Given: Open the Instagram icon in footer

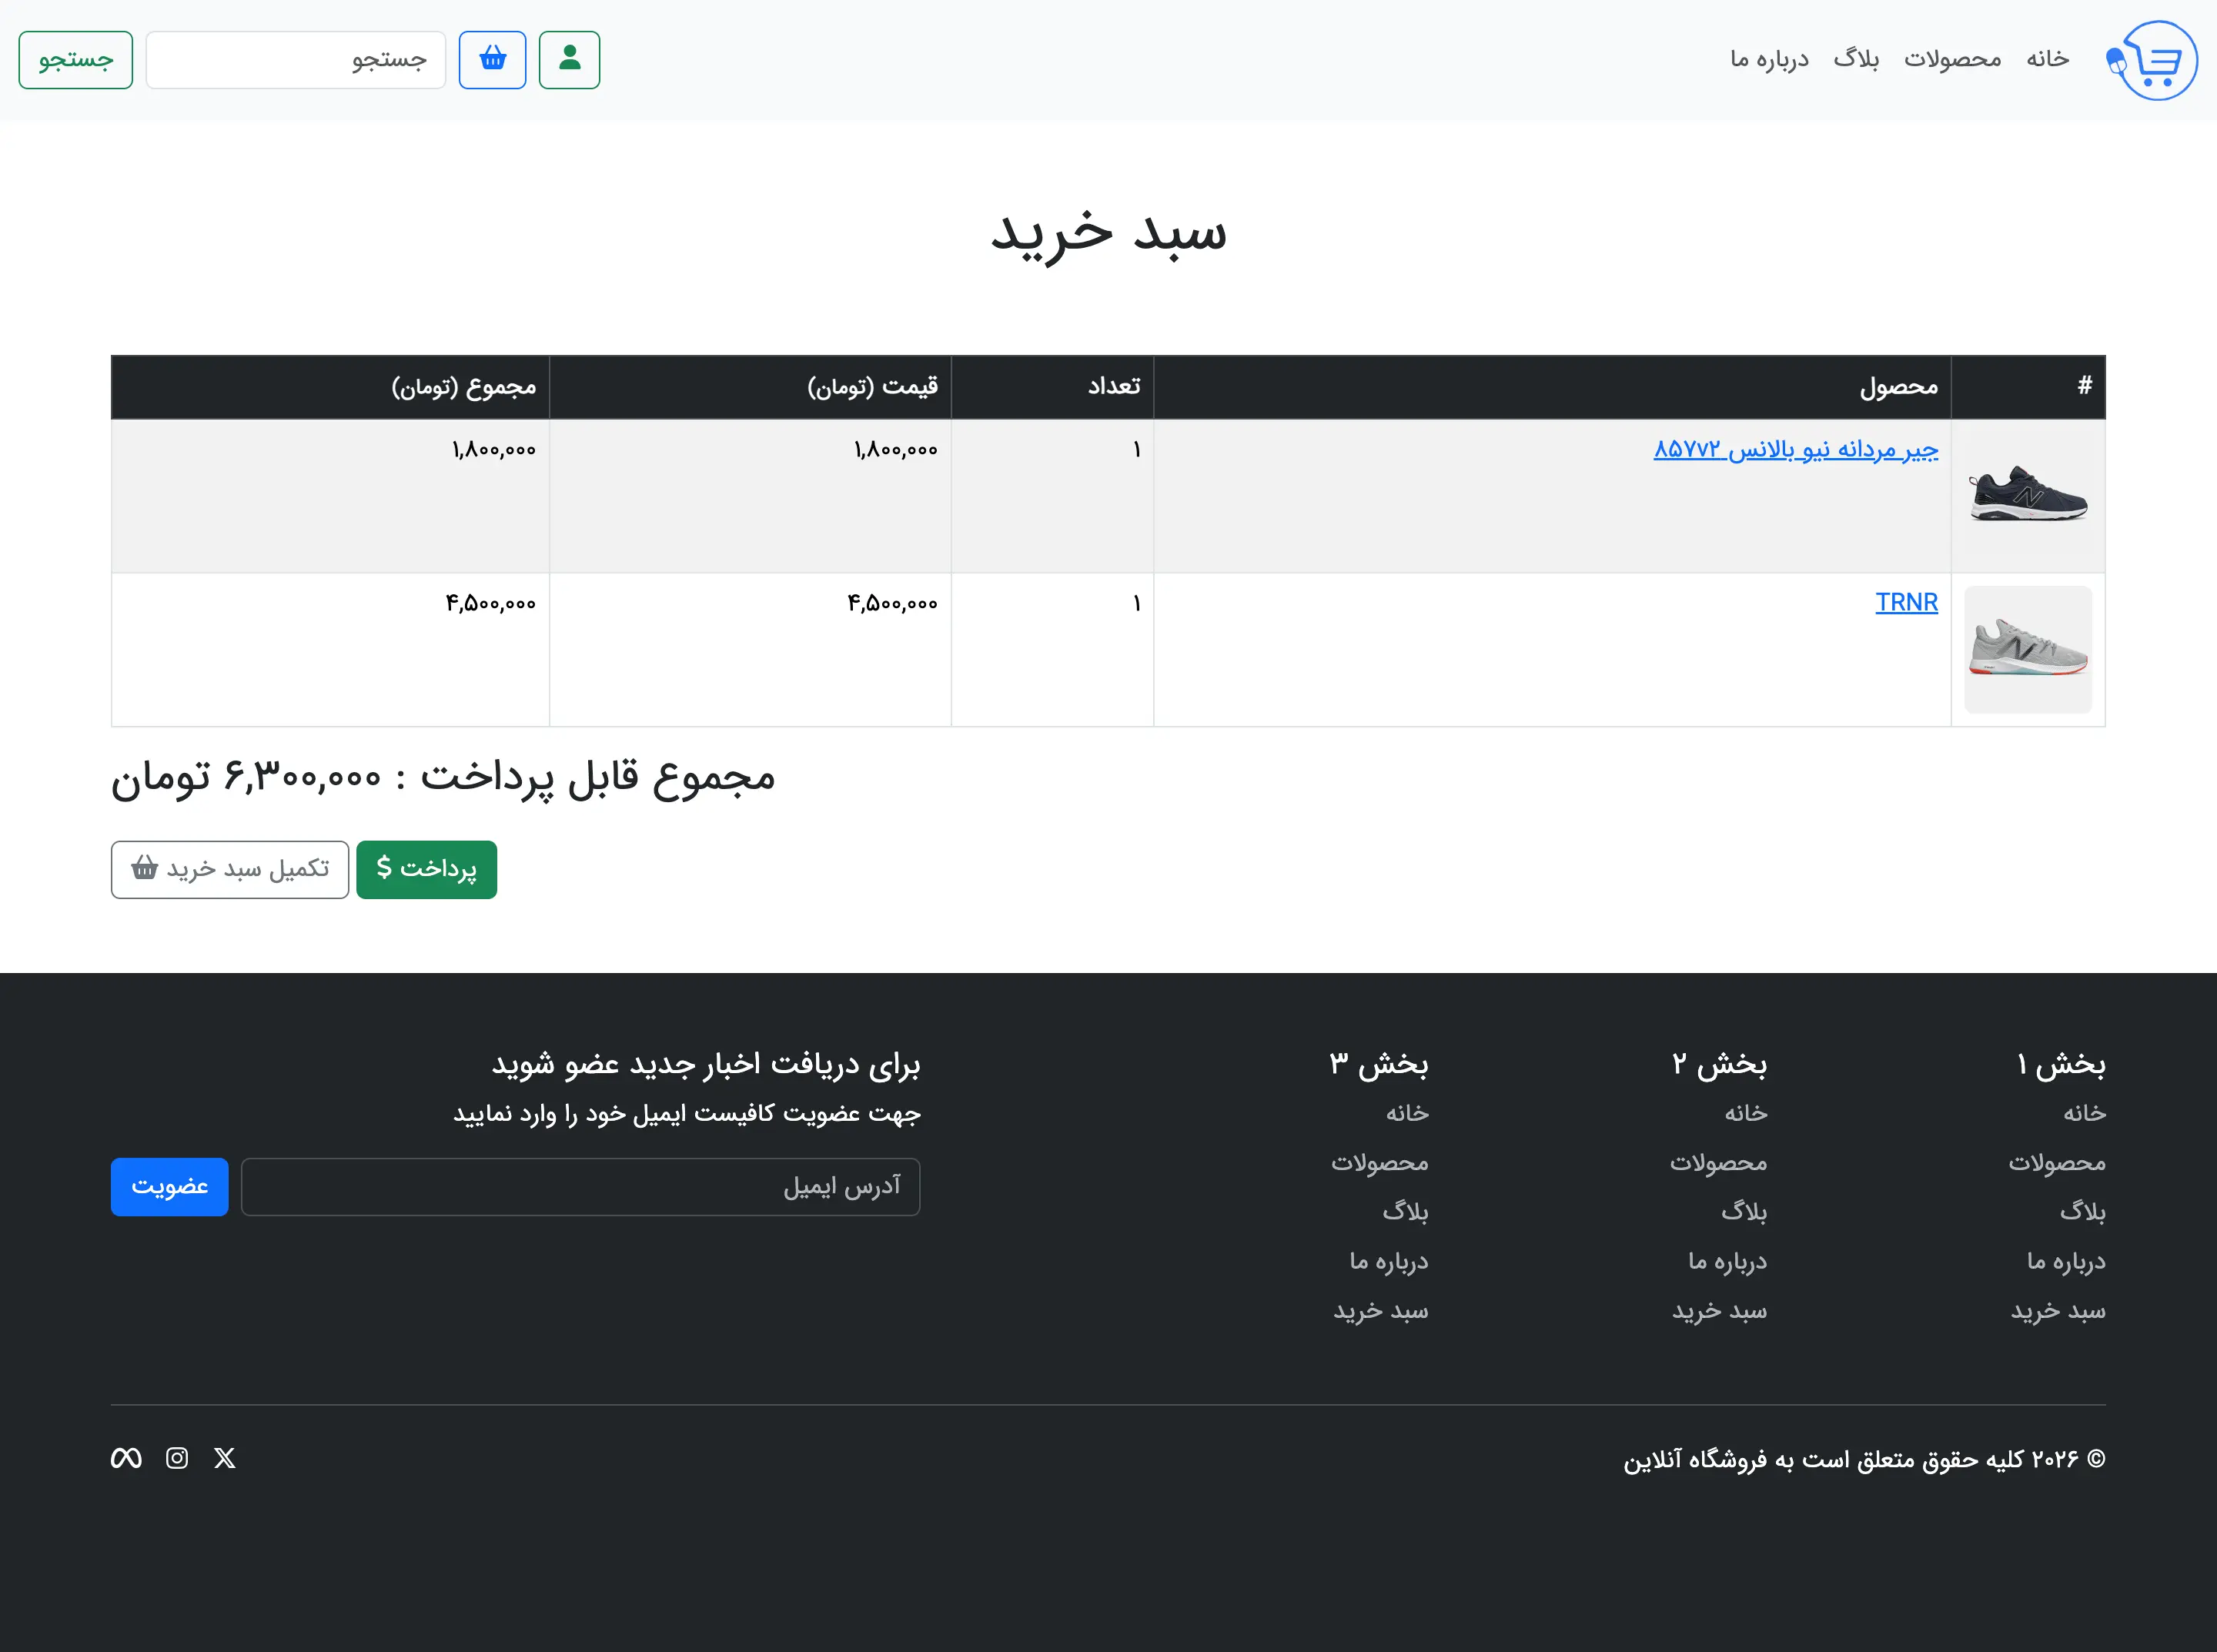Looking at the screenshot, I should tap(177, 1458).
